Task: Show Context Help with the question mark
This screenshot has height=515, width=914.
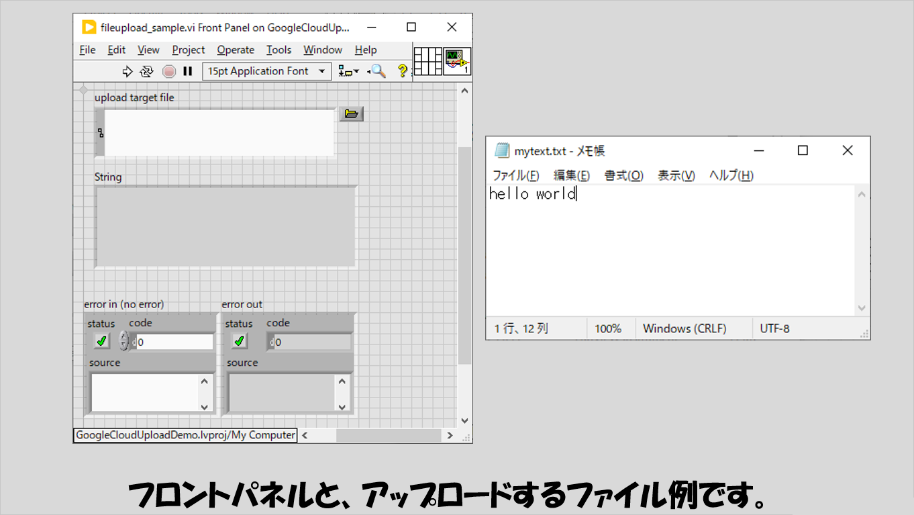Action: click(x=402, y=71)
